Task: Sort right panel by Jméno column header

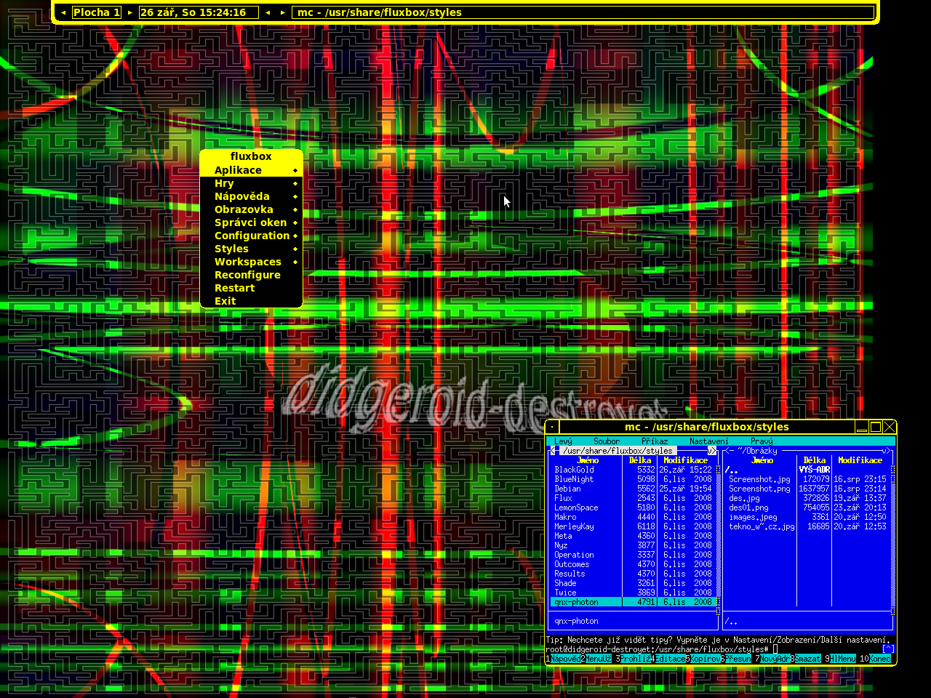Action: [762, 460]
